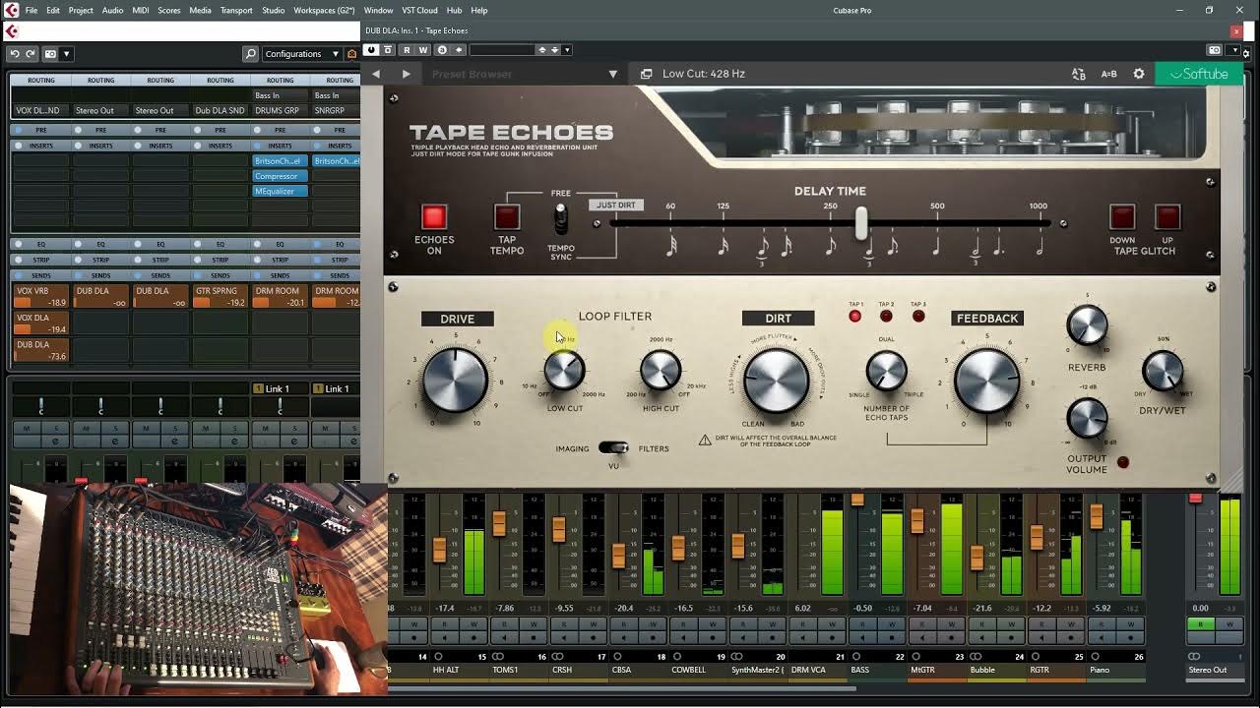Open the DRUMS GRP output routing selector

(280, 110)
